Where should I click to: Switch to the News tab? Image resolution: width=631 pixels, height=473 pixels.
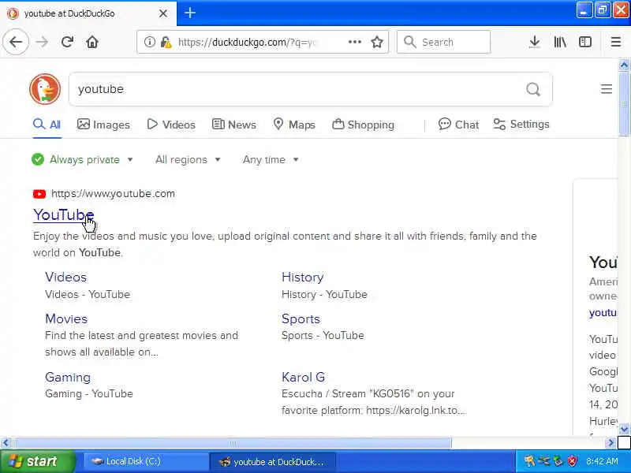(233, 125)
